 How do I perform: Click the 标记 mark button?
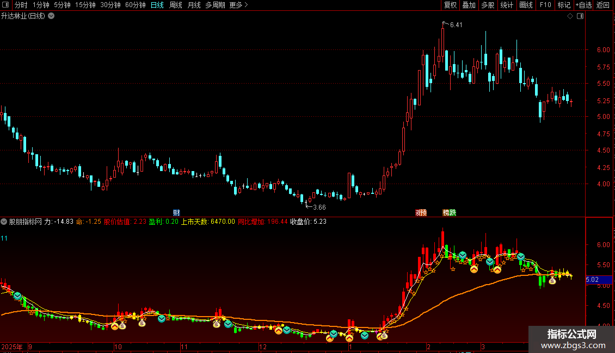click(x=564, y=5)
